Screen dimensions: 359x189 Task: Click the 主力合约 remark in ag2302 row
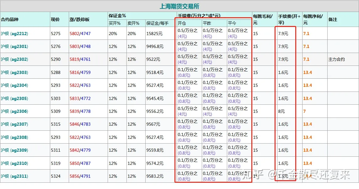[336, 59]
